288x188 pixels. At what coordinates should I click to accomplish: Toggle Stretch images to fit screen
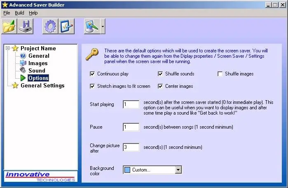[x=92, y=86]
